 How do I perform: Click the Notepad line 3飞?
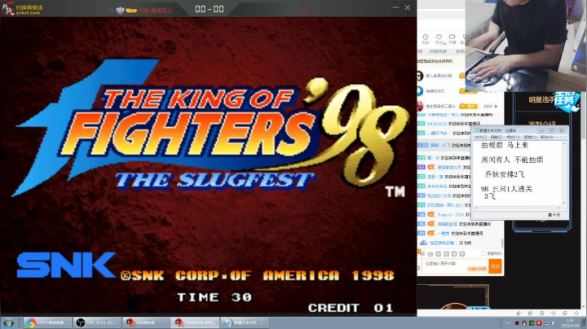coord(490,196)
